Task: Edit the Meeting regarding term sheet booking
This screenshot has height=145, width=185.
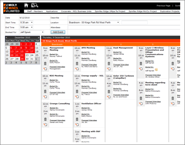Action: pos(141,104)
